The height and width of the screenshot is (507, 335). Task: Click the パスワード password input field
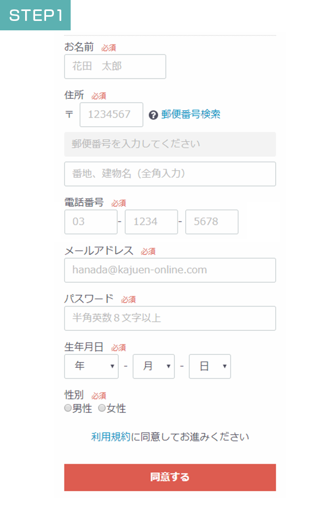coord(170,318)
